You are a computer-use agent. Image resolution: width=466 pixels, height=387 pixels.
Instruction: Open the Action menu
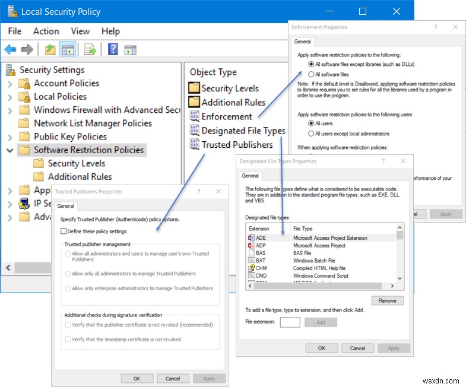point(46,31)
